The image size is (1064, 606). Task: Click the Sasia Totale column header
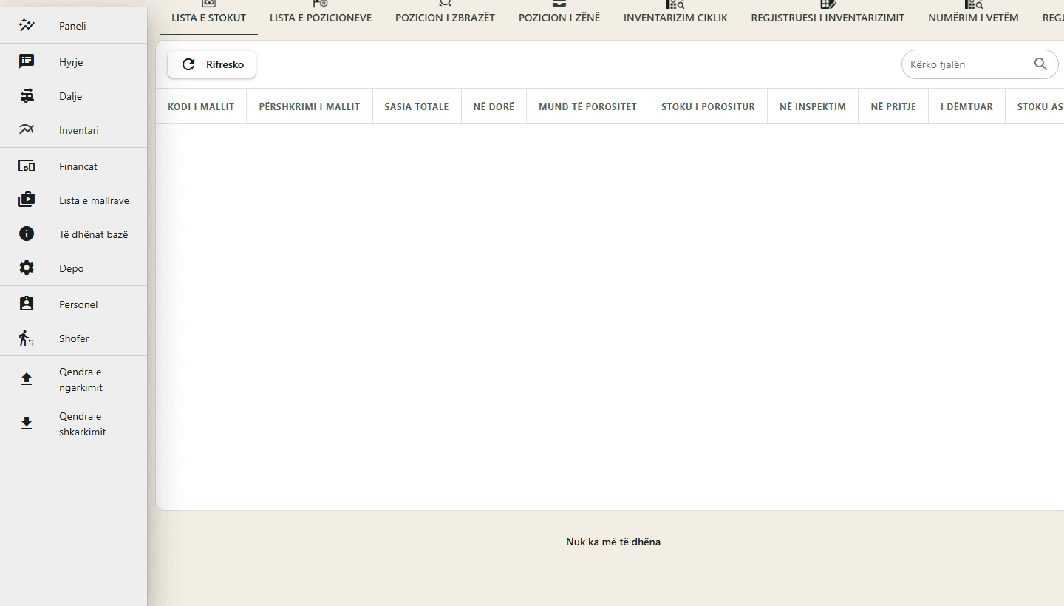pos(417,106)
